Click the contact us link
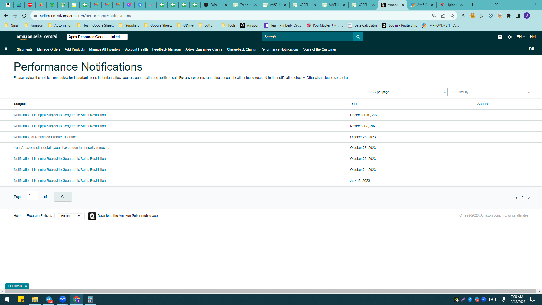Image resolution: width=542 pixels, height=305 pixels. (x=342, y=78)
